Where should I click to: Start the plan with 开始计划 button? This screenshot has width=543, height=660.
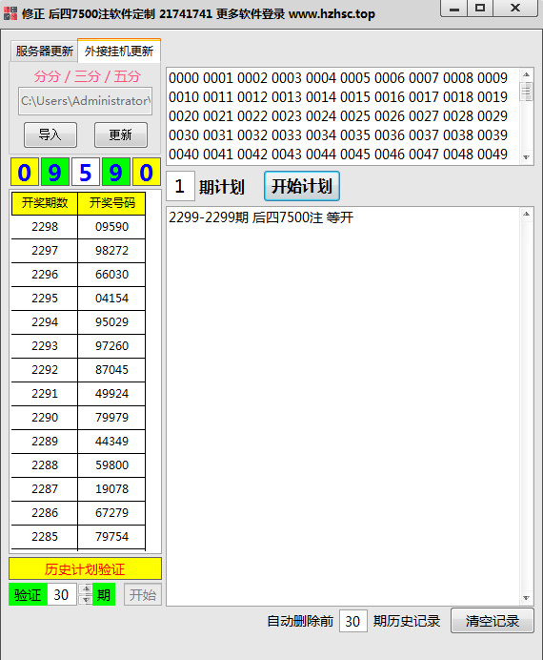302,186
